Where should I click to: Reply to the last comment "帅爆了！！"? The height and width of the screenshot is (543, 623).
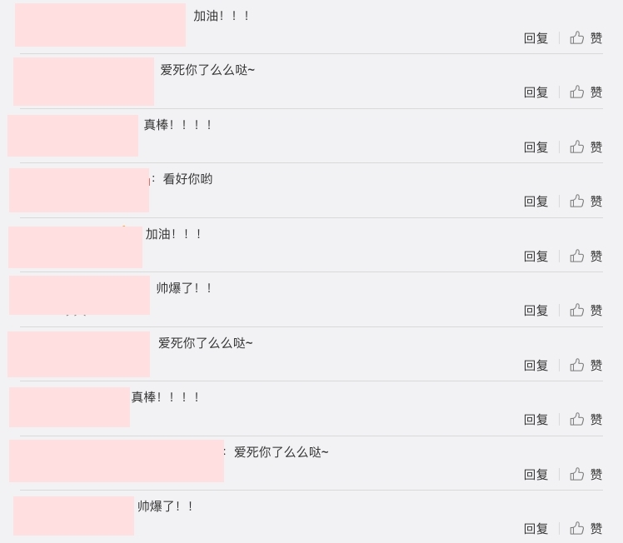coord(536,529)
